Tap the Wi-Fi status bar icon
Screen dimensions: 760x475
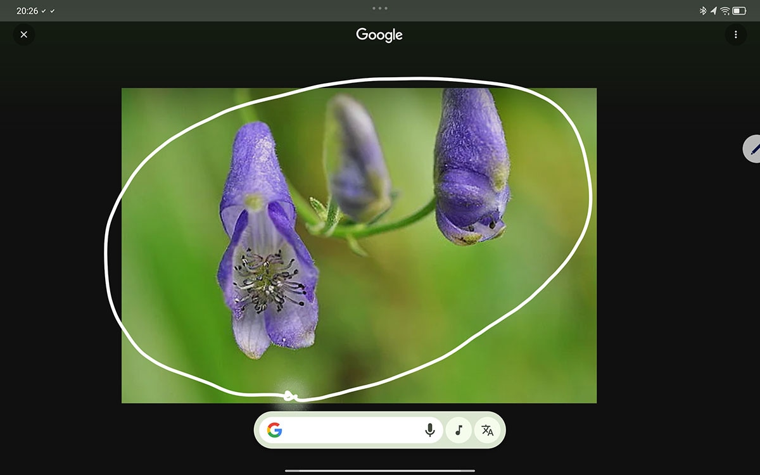(x=725, y=11)
